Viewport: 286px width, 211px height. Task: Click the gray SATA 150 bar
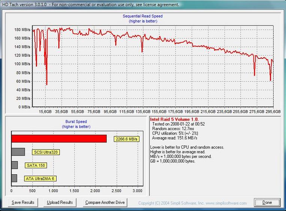tap(15, 165)
